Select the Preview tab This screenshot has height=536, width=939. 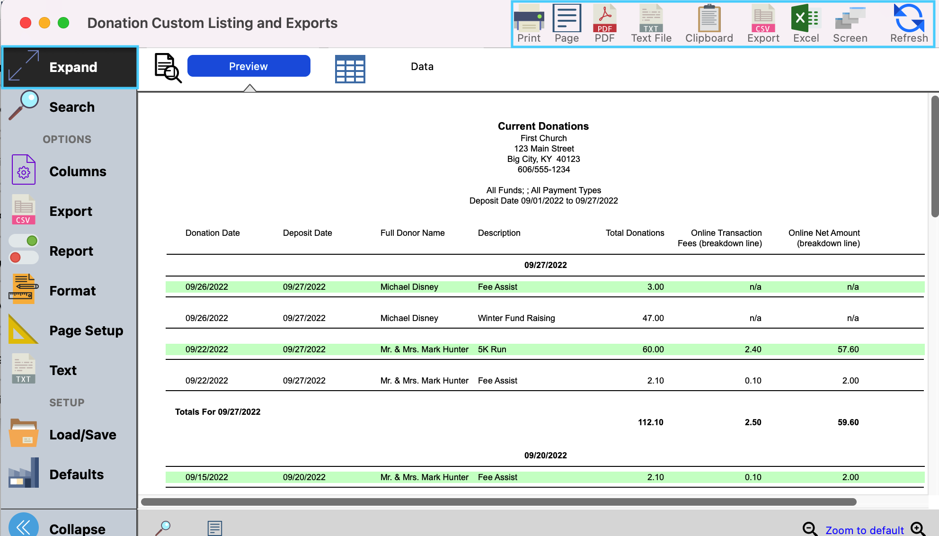point(248,66)
